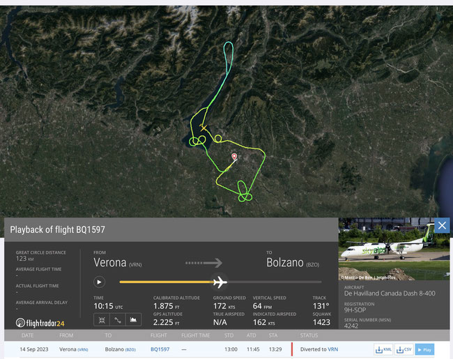Click the Verona origin airport name
This screenshot has width=453, height=359.
pos(110,263)
